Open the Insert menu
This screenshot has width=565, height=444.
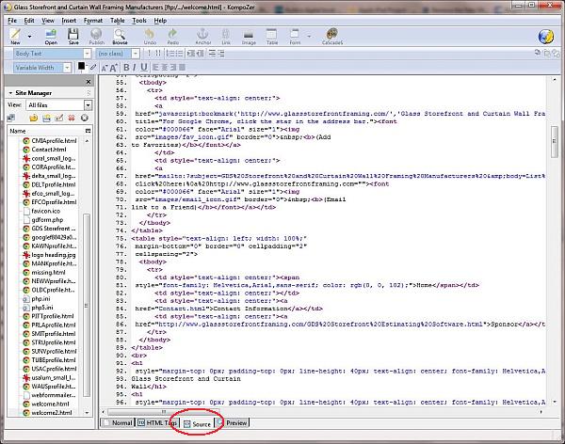click(69, 21)
